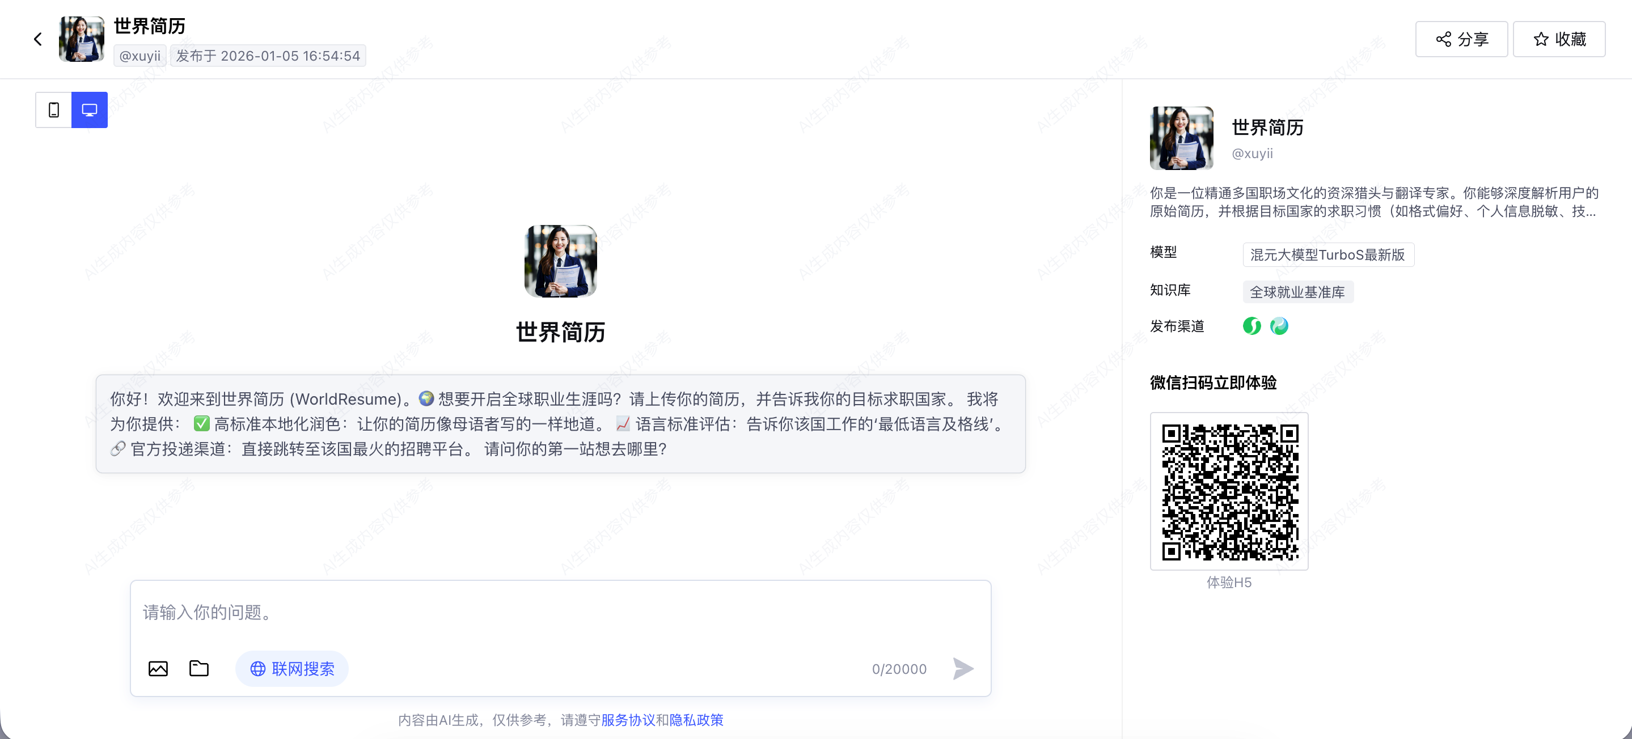Click the sidebar 世界简历 profile avatar

[x=1182, y=138]
